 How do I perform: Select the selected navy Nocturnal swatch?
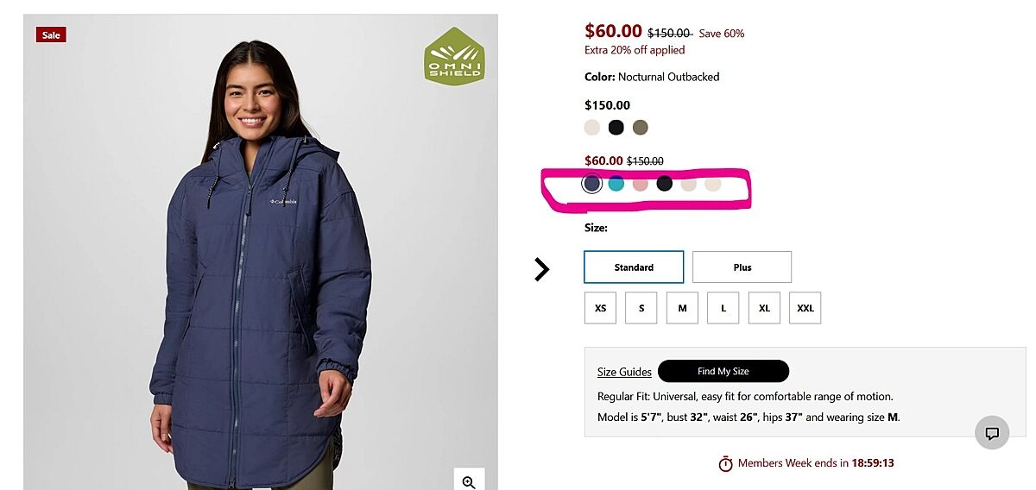[x=591, y=183]
